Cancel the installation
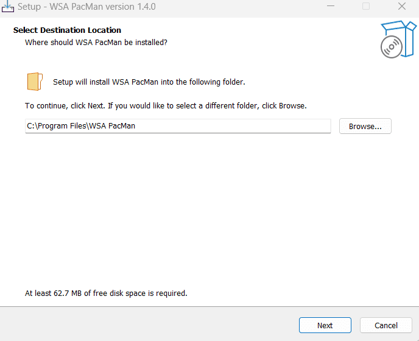 point(386,325)
